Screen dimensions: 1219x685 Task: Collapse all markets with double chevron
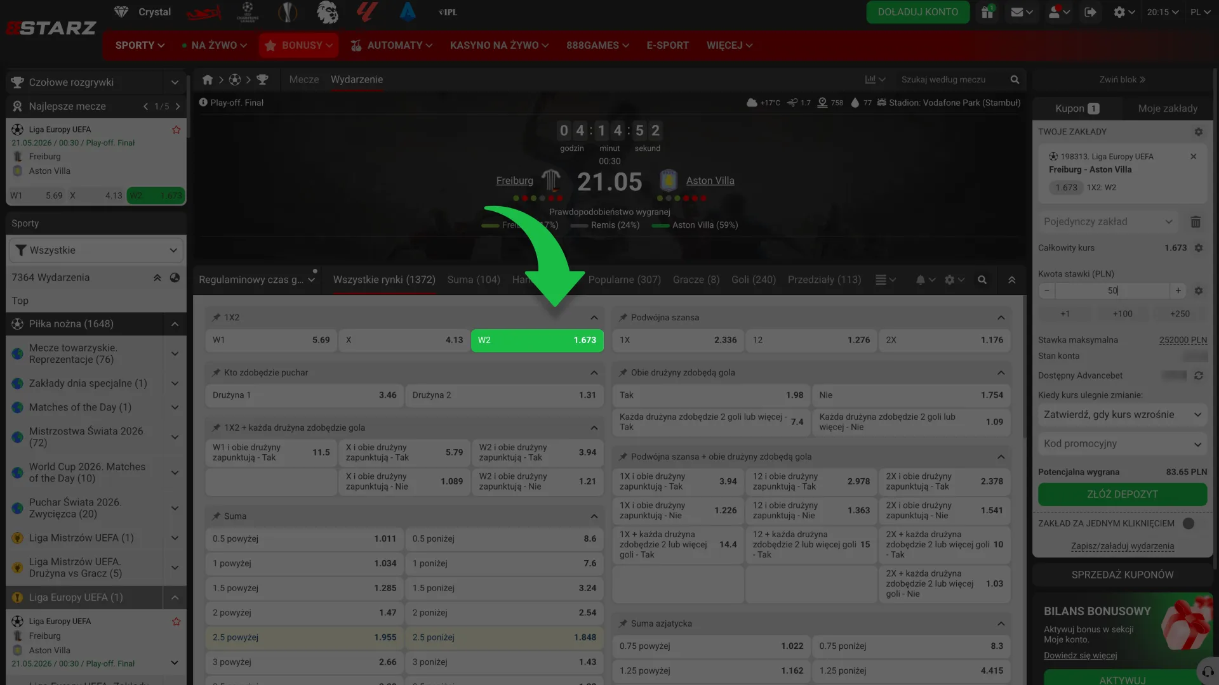[1012, 280]
